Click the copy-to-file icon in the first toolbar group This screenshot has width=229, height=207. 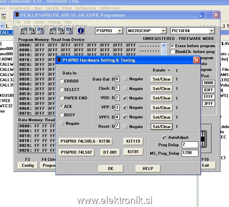tap(40, 31)
